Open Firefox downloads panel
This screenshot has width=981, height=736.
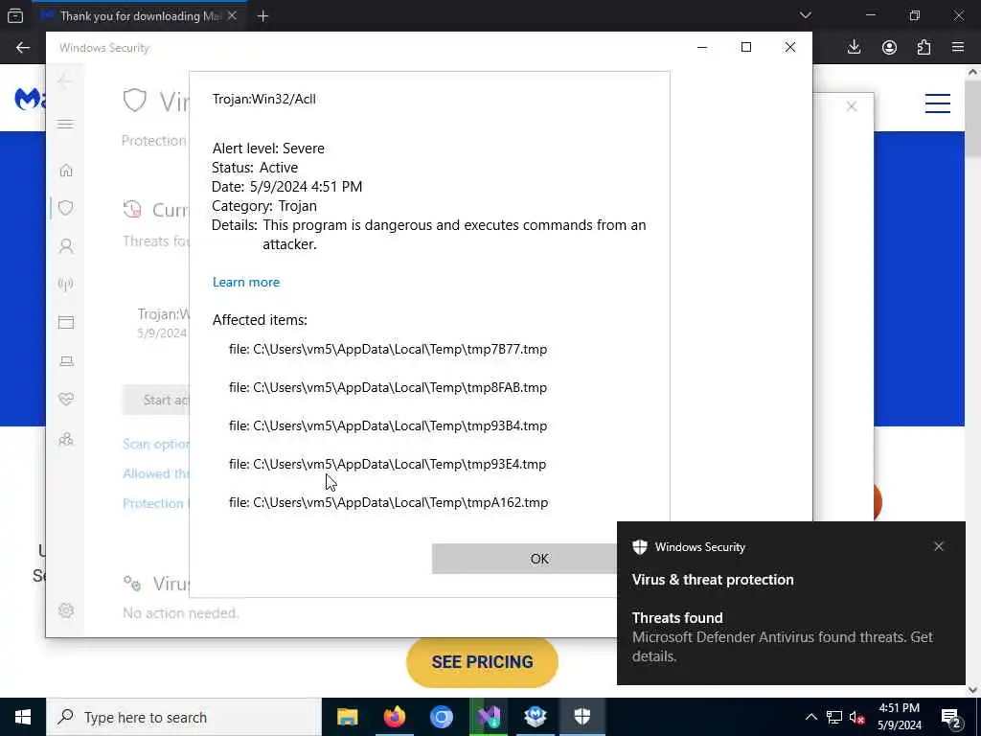point(854,48)
